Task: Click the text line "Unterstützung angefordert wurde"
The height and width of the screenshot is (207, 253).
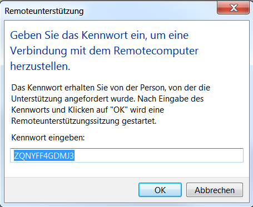Action: pyautogui.click(x=73, y=99)
